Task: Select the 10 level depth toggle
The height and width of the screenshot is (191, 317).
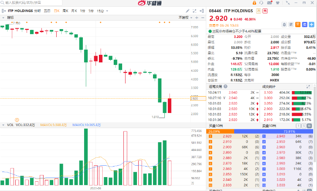Action: [x=309, y=126]
